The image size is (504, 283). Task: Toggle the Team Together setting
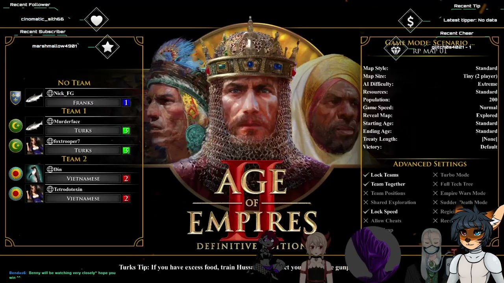384,184
